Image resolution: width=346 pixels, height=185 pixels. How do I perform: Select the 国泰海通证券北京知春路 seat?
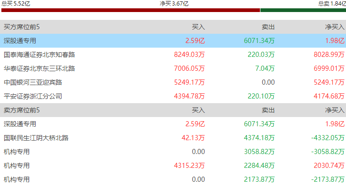click(x=39, y=55)
